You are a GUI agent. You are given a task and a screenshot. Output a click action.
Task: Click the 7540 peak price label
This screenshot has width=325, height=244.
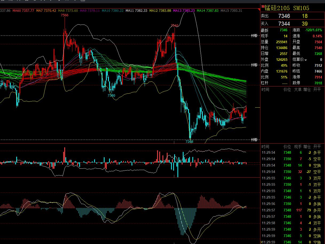174,25
